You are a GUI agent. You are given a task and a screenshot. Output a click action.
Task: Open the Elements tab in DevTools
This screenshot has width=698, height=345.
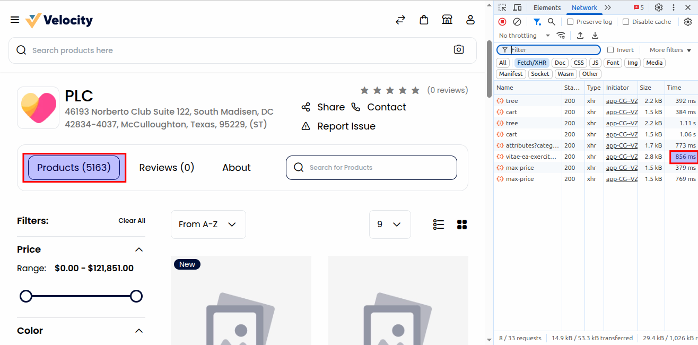547,7
